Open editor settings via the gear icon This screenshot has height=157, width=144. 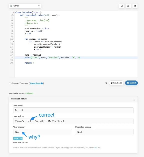click(x=135, y=6)
